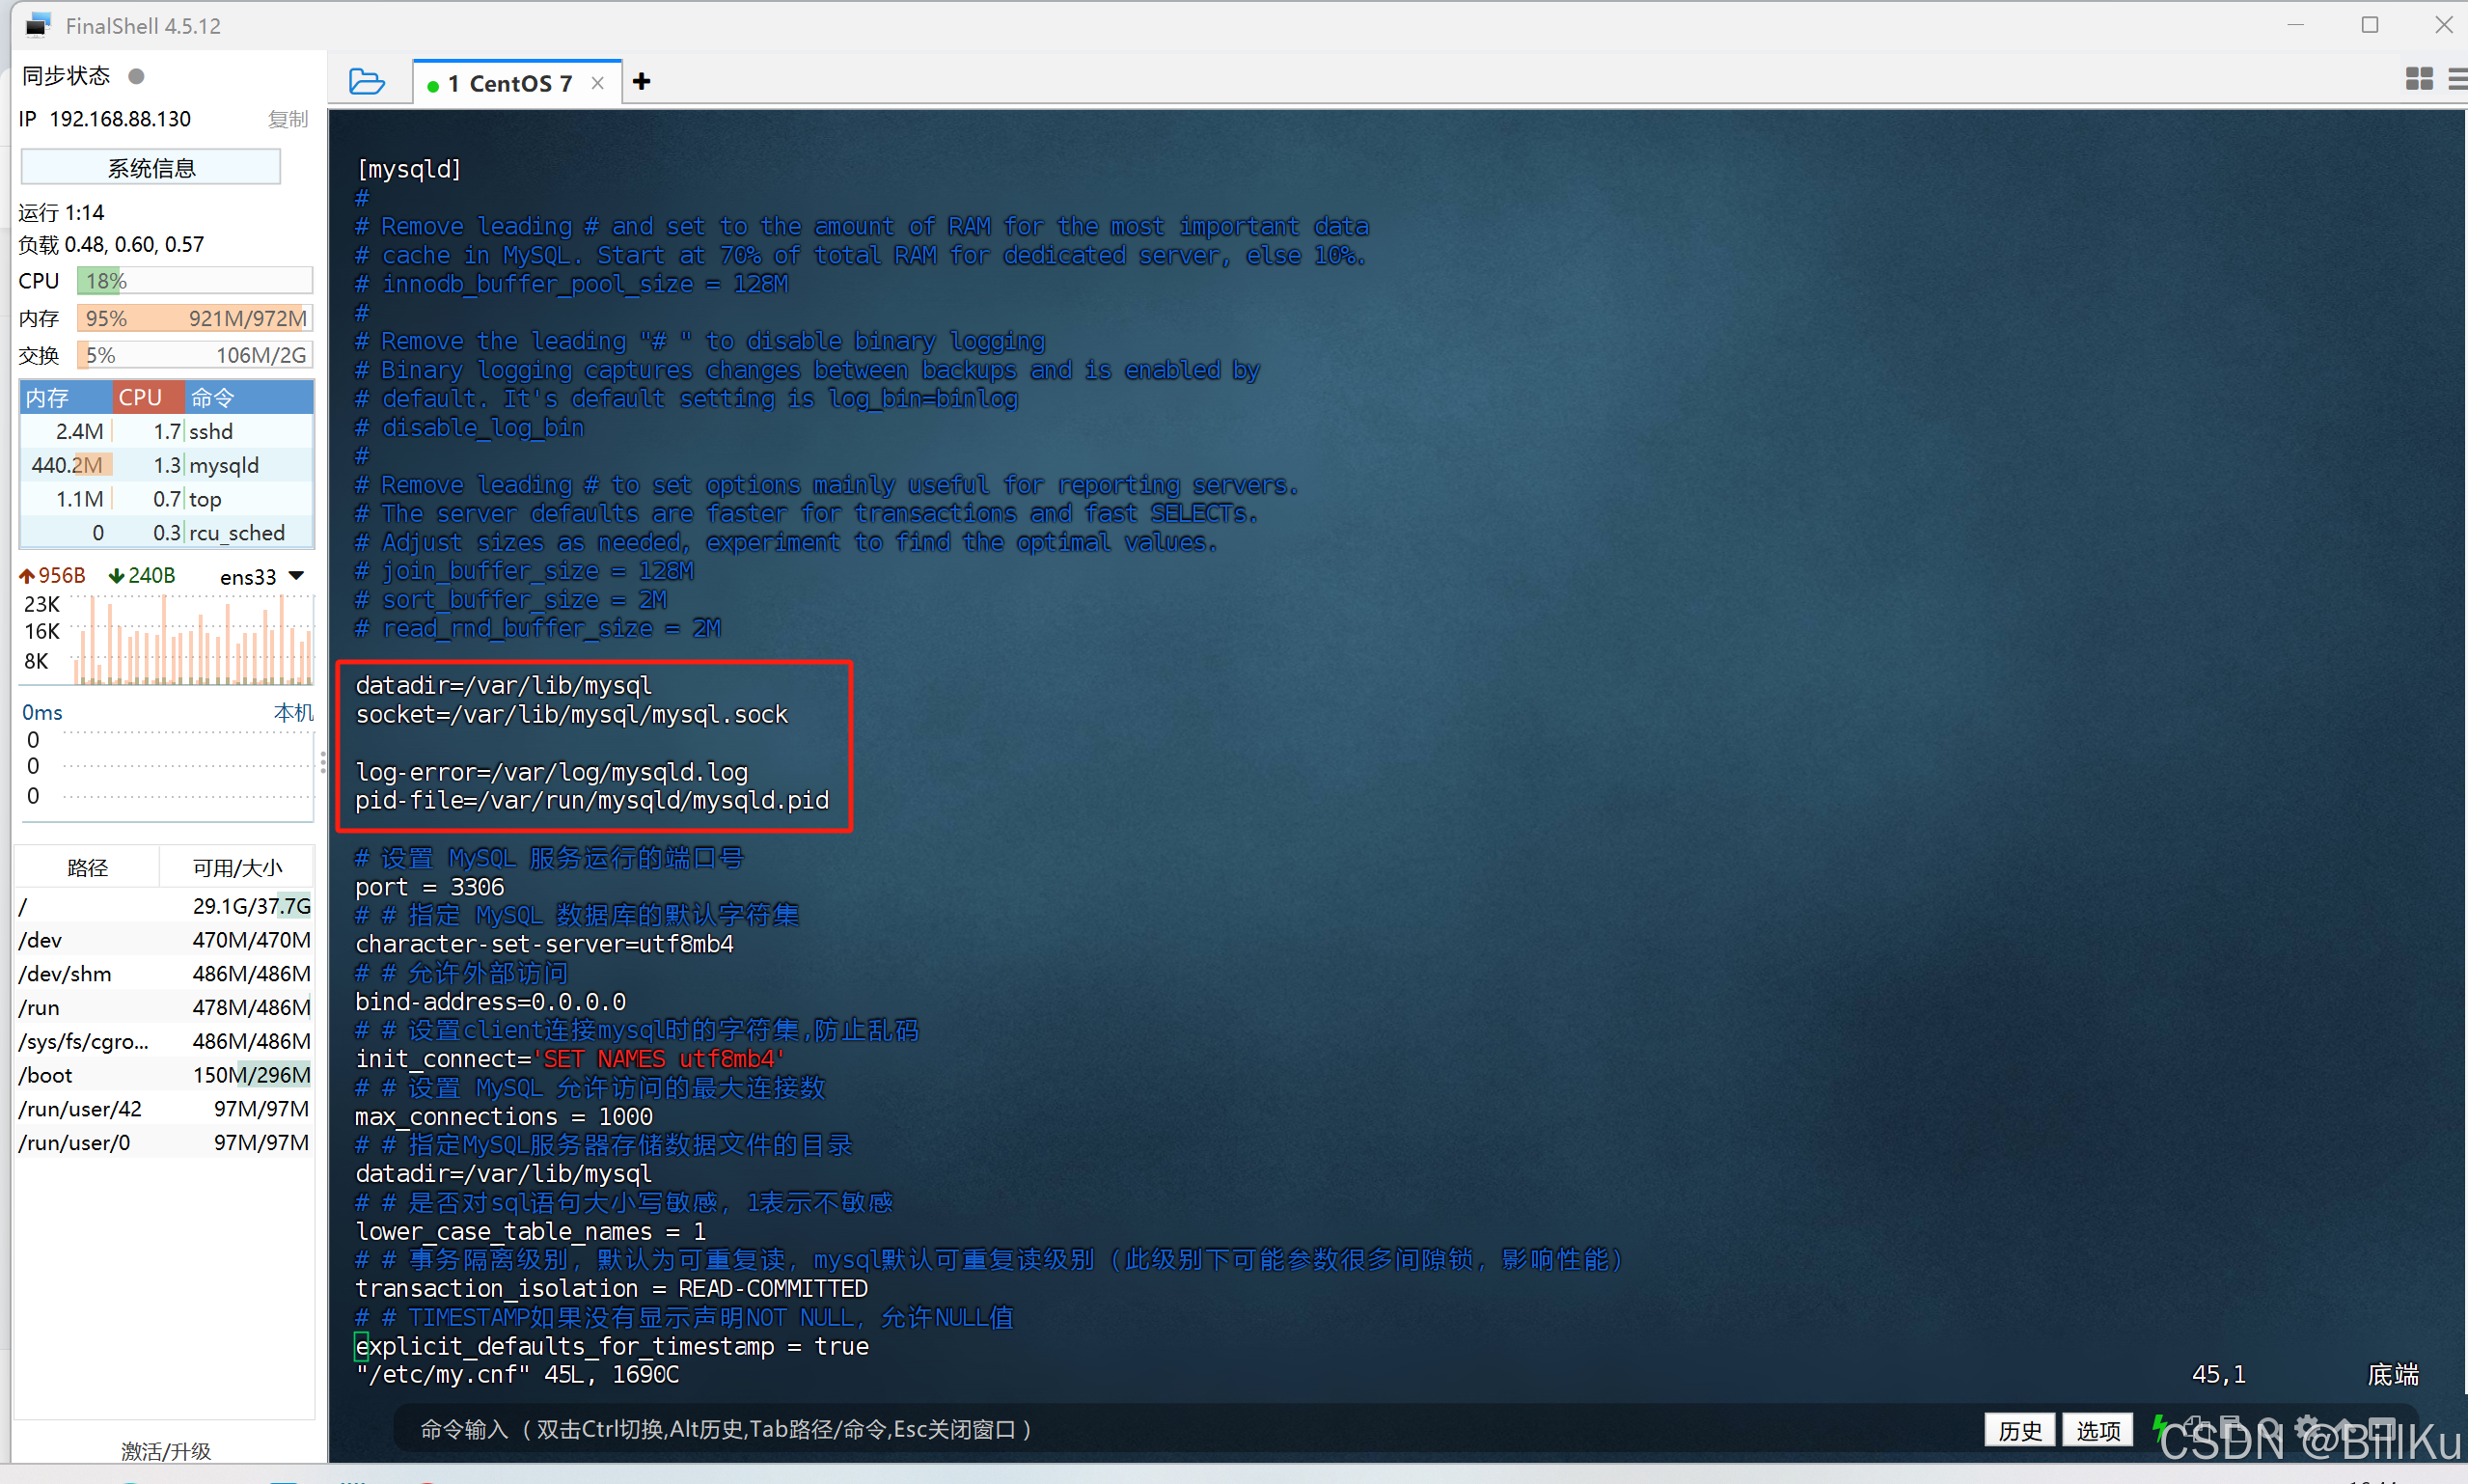Open terminal settings gear icon
Screen dimensions: 2468x1484
pyautogui.click(x=2307, y=1427)
